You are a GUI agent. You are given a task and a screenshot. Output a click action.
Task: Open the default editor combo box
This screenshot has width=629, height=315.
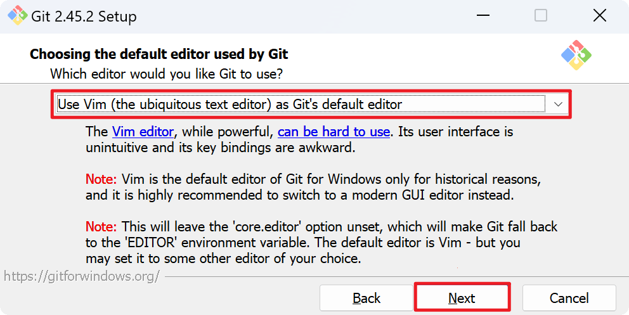(x=301, y=104)
